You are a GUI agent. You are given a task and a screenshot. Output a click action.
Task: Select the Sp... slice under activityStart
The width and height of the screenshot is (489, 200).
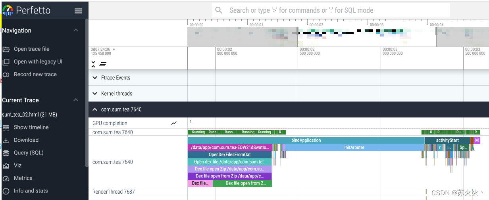(x=463, y=148)
